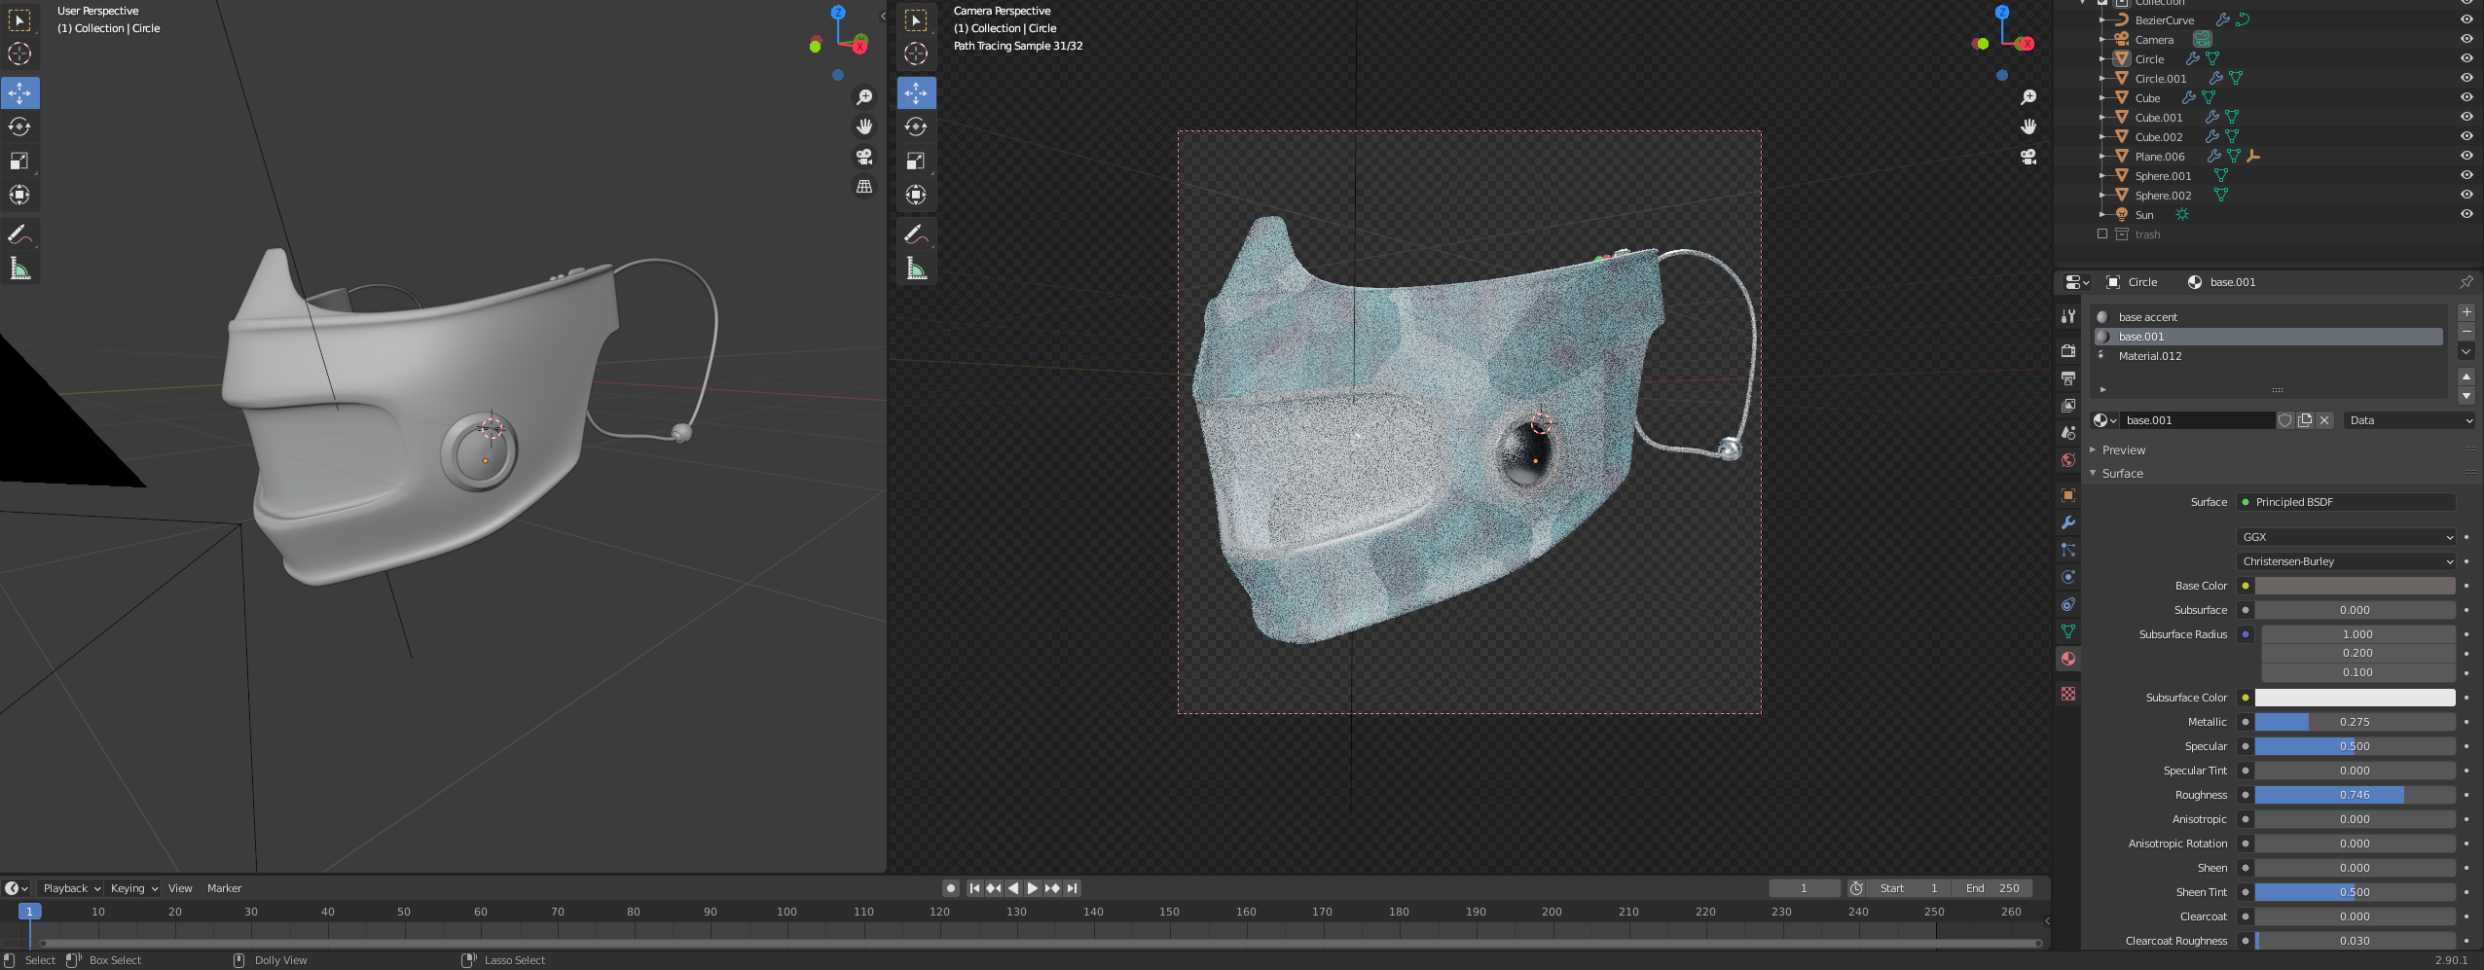Hide the Camera object in outliner
Image resolution: width=2484 pixels, height=970 pixels.
point(2466,39)
